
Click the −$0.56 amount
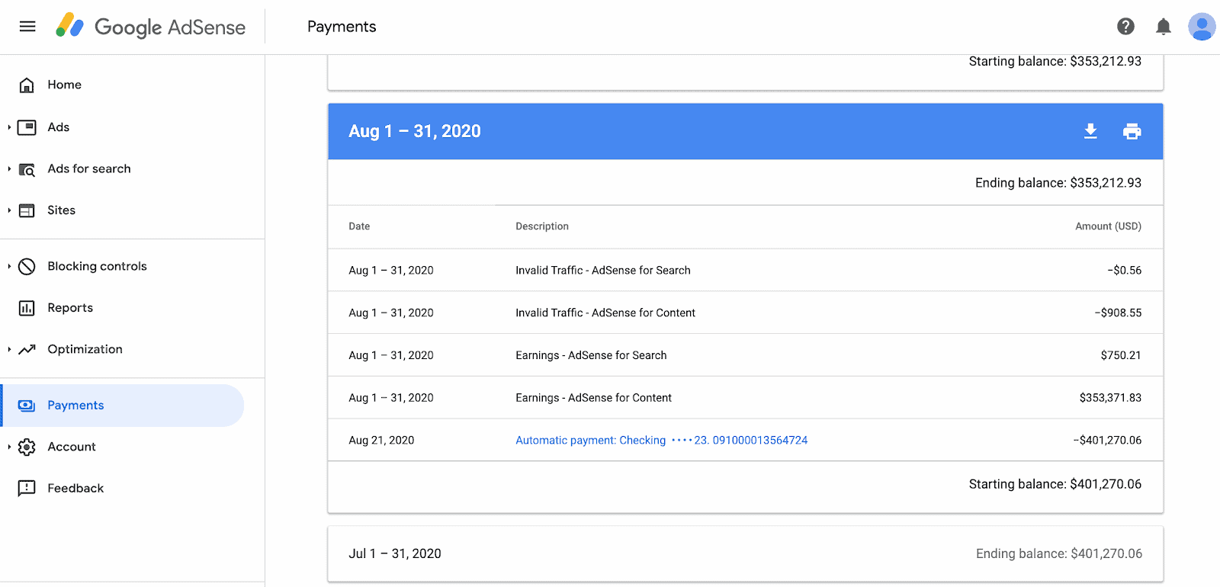pos(1124,271)
